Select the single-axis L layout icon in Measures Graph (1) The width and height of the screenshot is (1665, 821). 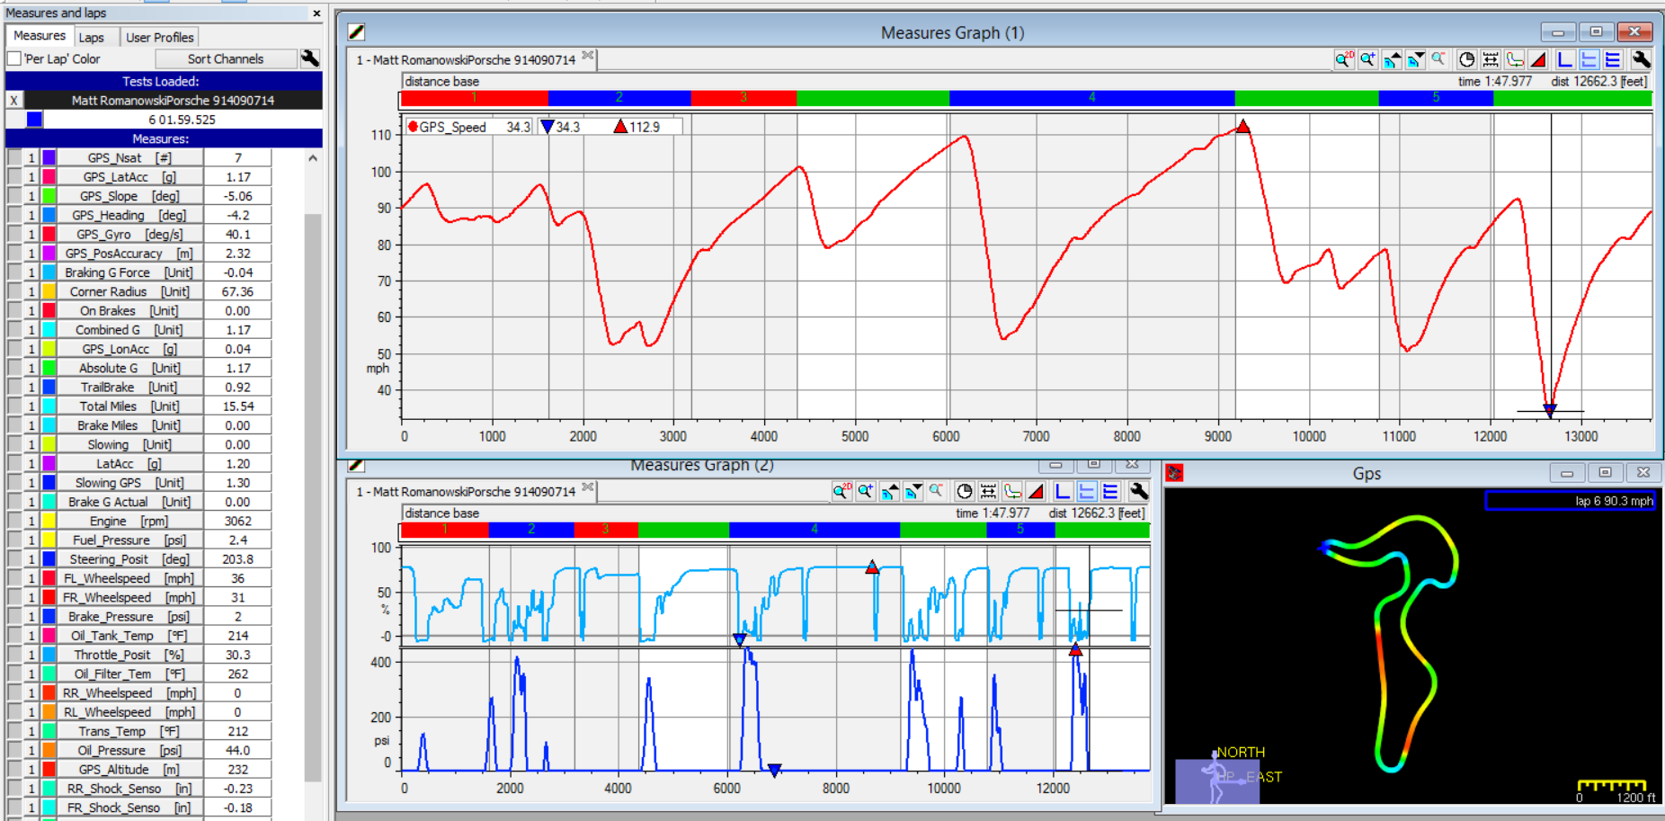1564,59
